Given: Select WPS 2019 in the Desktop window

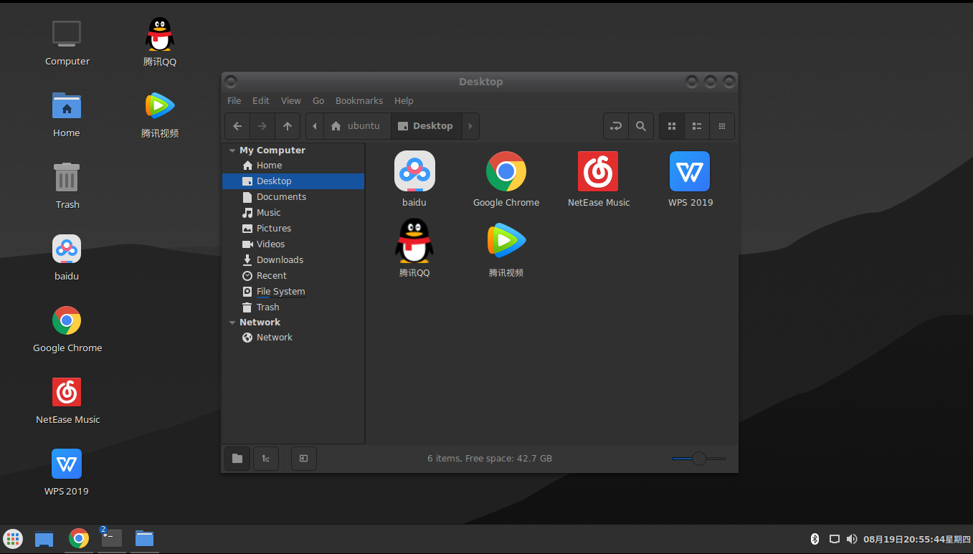Looking at the screenshot, I should [x=690, y=179].
